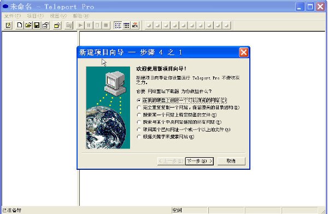Select retrieve one or more files at known addresses (R)
This screenshot has width=328, height=214.
(x=184, y=129)
